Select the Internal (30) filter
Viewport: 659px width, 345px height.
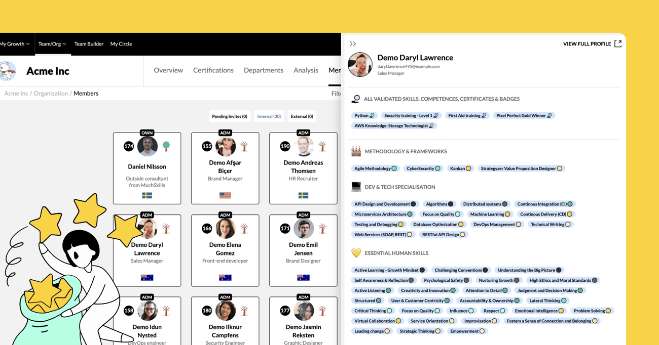[x=269, y=116]
